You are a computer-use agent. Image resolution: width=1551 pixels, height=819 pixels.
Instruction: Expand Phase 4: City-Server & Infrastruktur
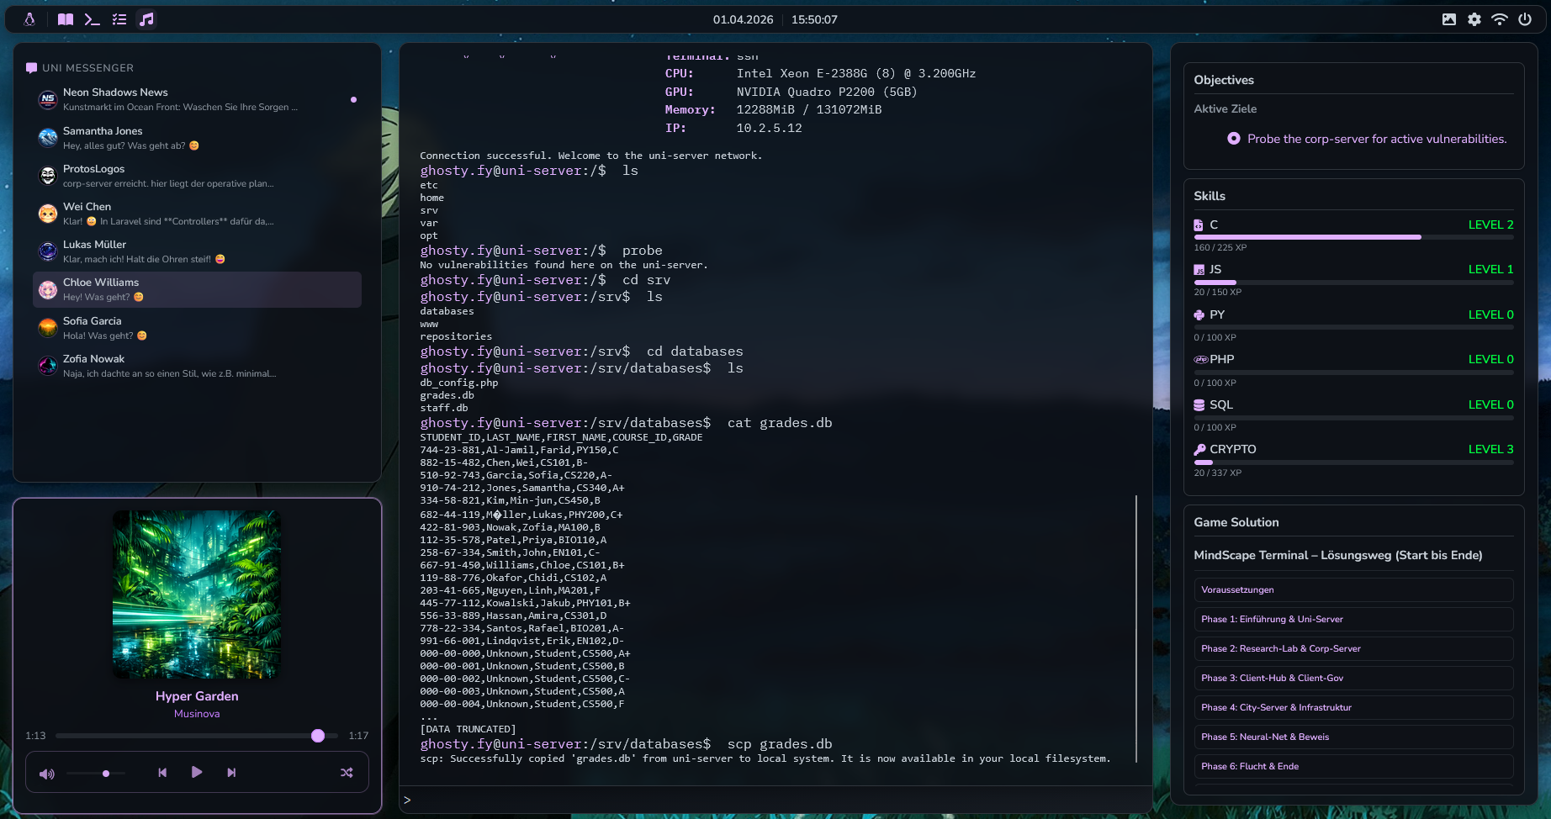coord(1352,707)
